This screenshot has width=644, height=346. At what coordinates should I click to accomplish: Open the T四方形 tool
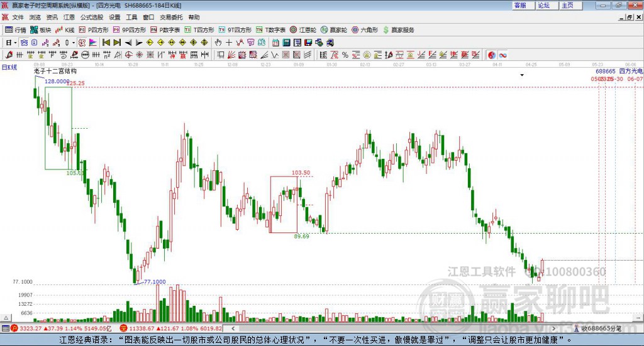199,30
